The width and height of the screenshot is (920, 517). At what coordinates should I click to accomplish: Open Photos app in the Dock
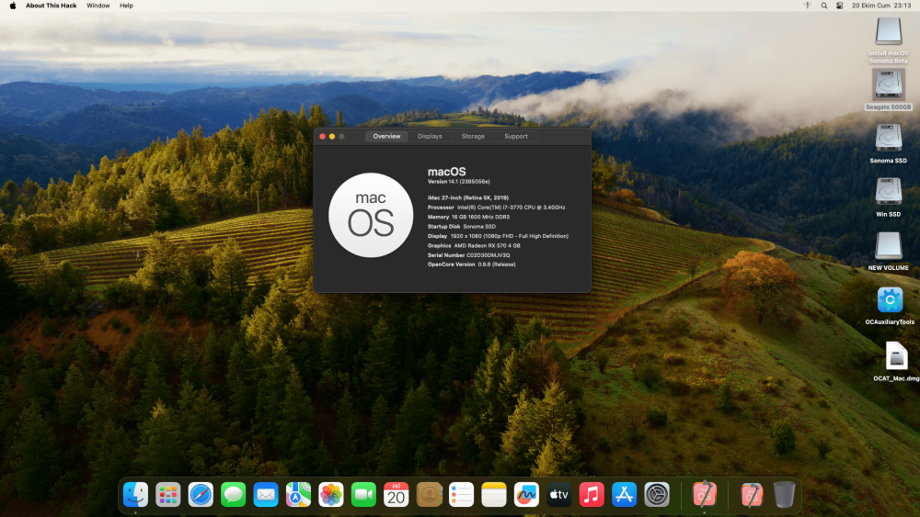pyautogui.click(x=331, y=495)
